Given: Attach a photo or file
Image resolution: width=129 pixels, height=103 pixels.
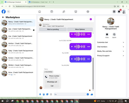Looking at the screenshot, I should pyautogui.click(x=44, y=95).
